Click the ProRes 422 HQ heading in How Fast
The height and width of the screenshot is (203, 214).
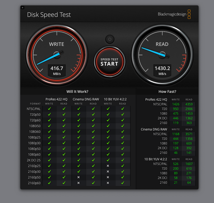tap(156, 99)
